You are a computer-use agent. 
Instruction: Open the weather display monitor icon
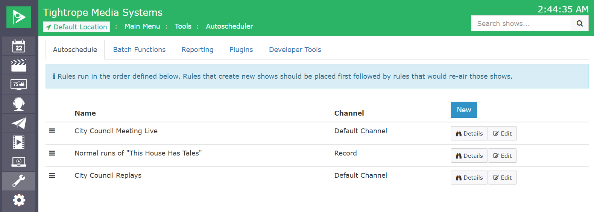coord(19,85)
